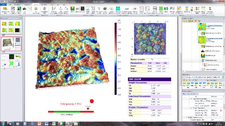The height and width of the screenshot is (126, 225).
Task: Choose the Distance measurement tool
Action: pos(54,10)
